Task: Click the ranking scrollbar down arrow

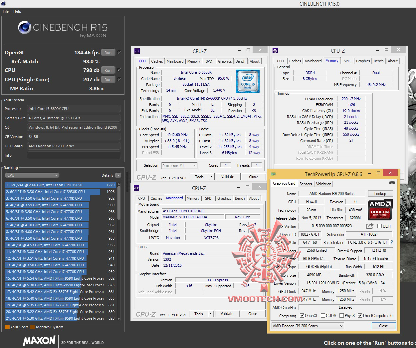Action: pyautogui.click(x=119, y=319)
